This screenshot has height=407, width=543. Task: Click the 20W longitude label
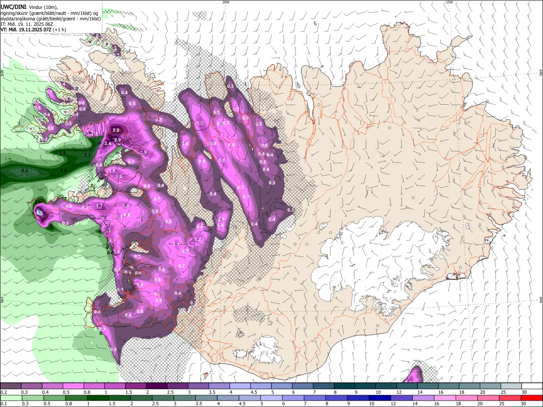click(x=226, y=2)
